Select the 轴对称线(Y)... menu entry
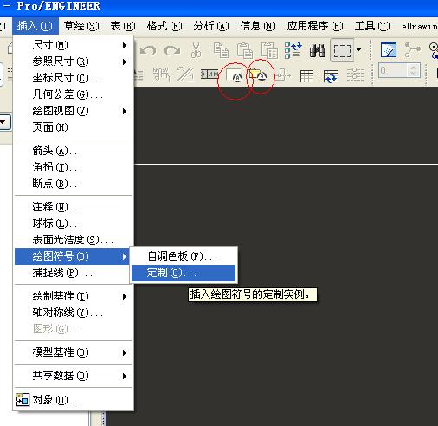The image size is (438, 426). click(74, 313)
